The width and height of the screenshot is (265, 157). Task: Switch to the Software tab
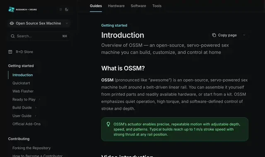(x=138, y=6)
